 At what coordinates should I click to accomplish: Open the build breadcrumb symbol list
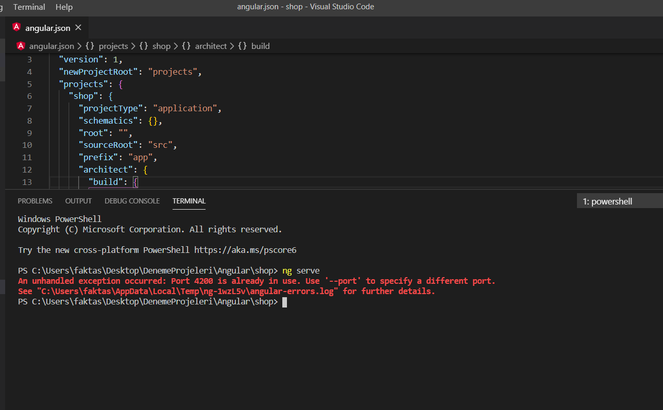[x=261, y=46]
